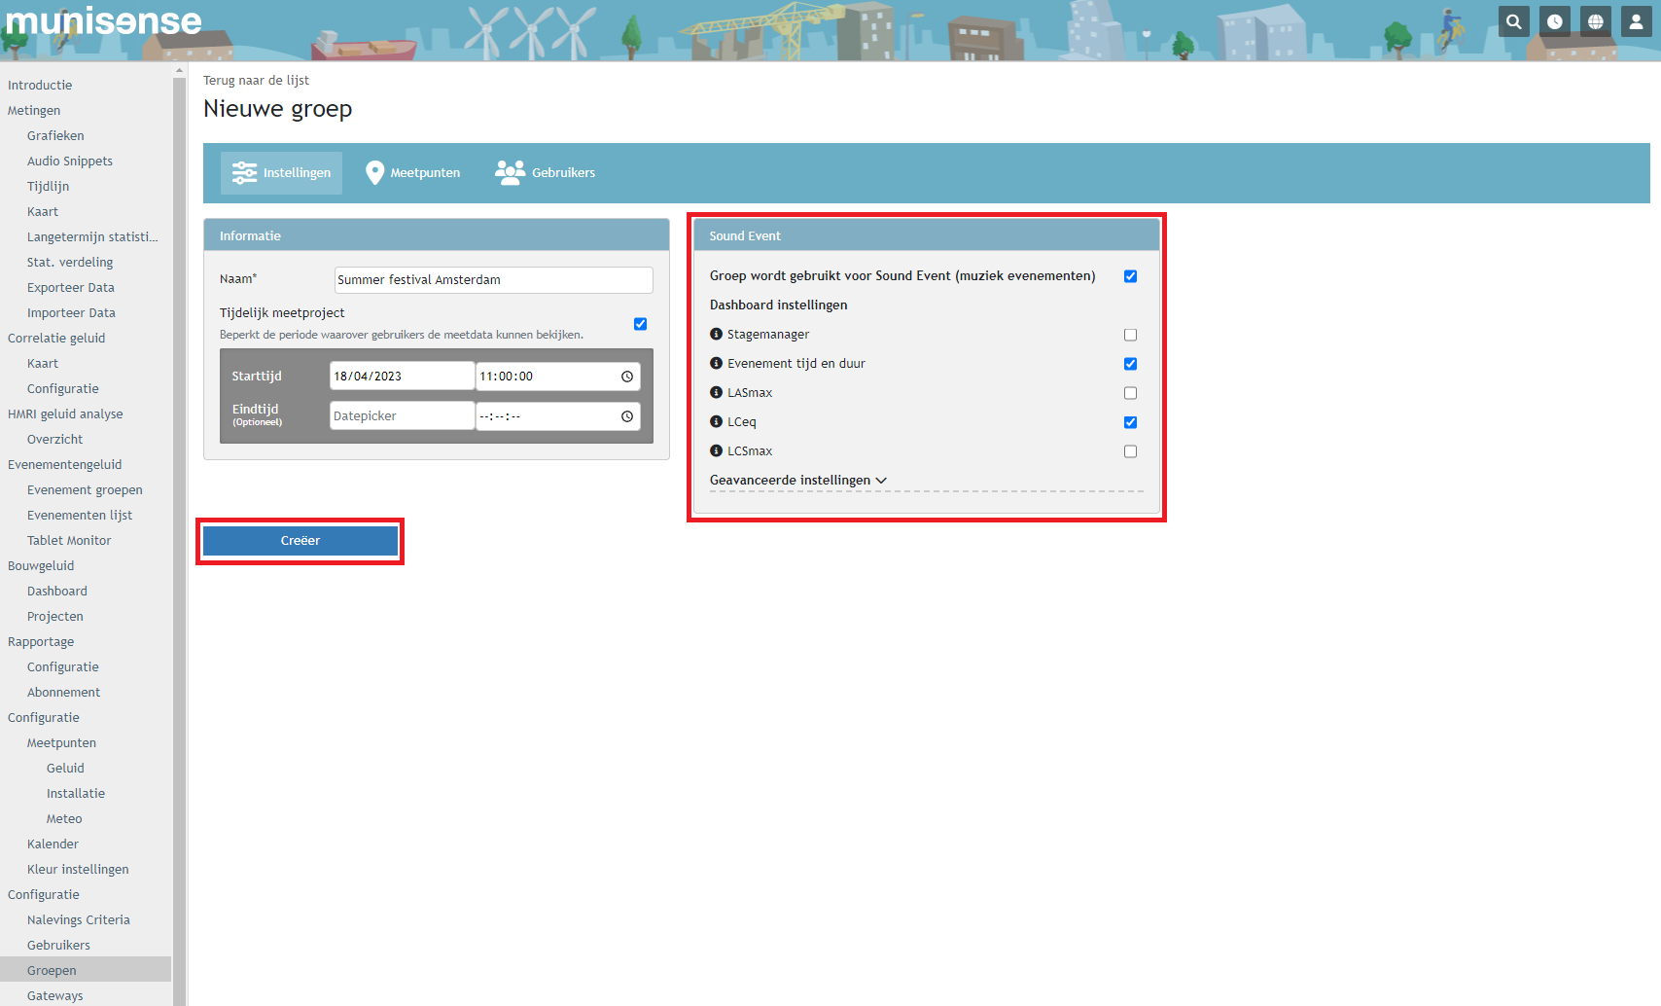1661x1006 pixels.
Task: Click the clock icon in Starttijd time field
Action: 627,377
